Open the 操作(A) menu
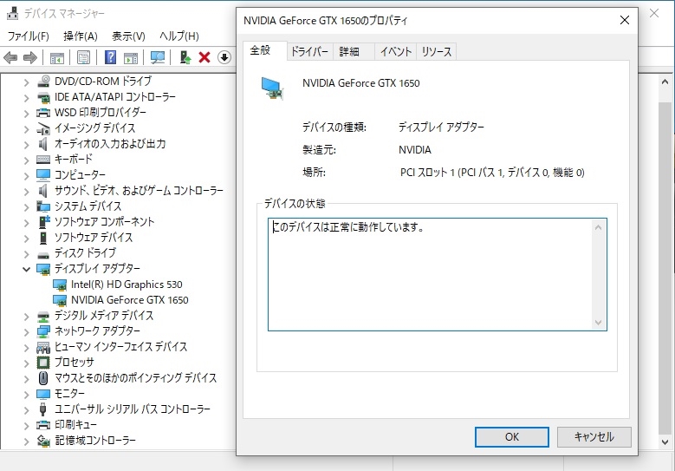 (x=80, y=36)
